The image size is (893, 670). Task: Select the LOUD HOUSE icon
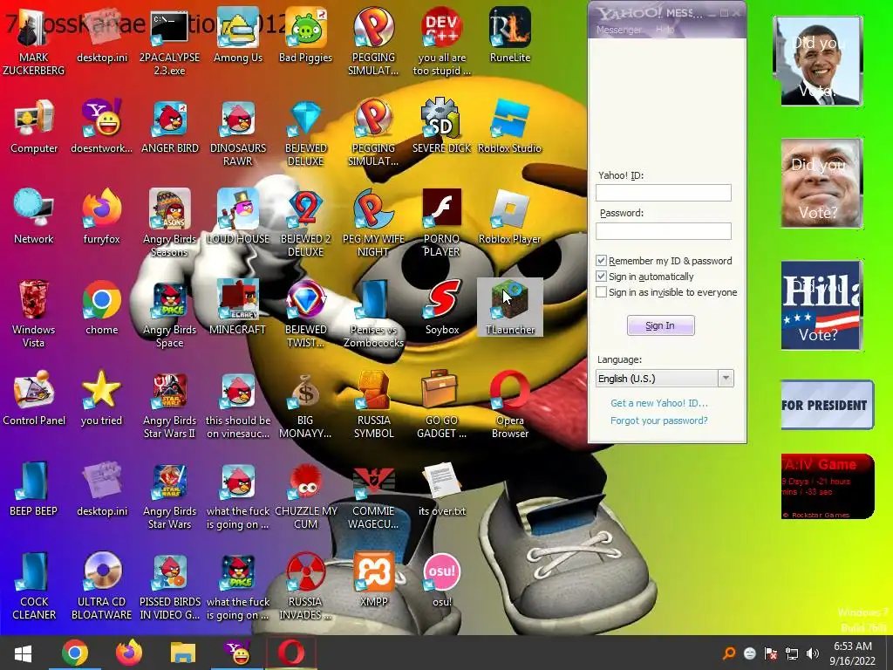coord(237,217)
